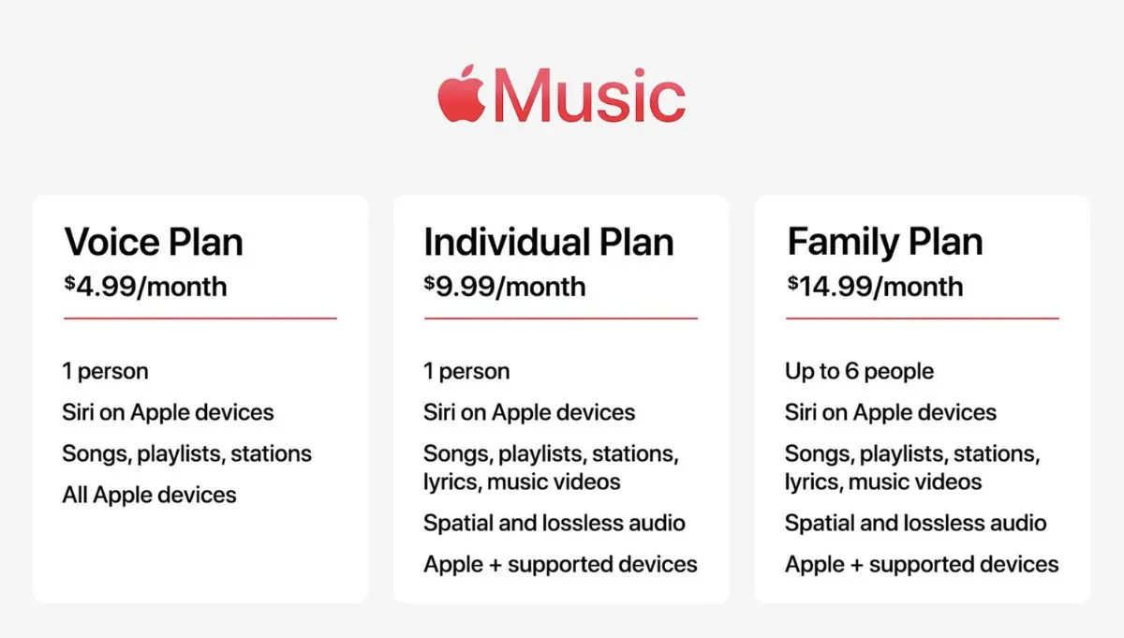Click the red divider under Individual Plan
The image size is (1124, 638).
pos(560,319)
